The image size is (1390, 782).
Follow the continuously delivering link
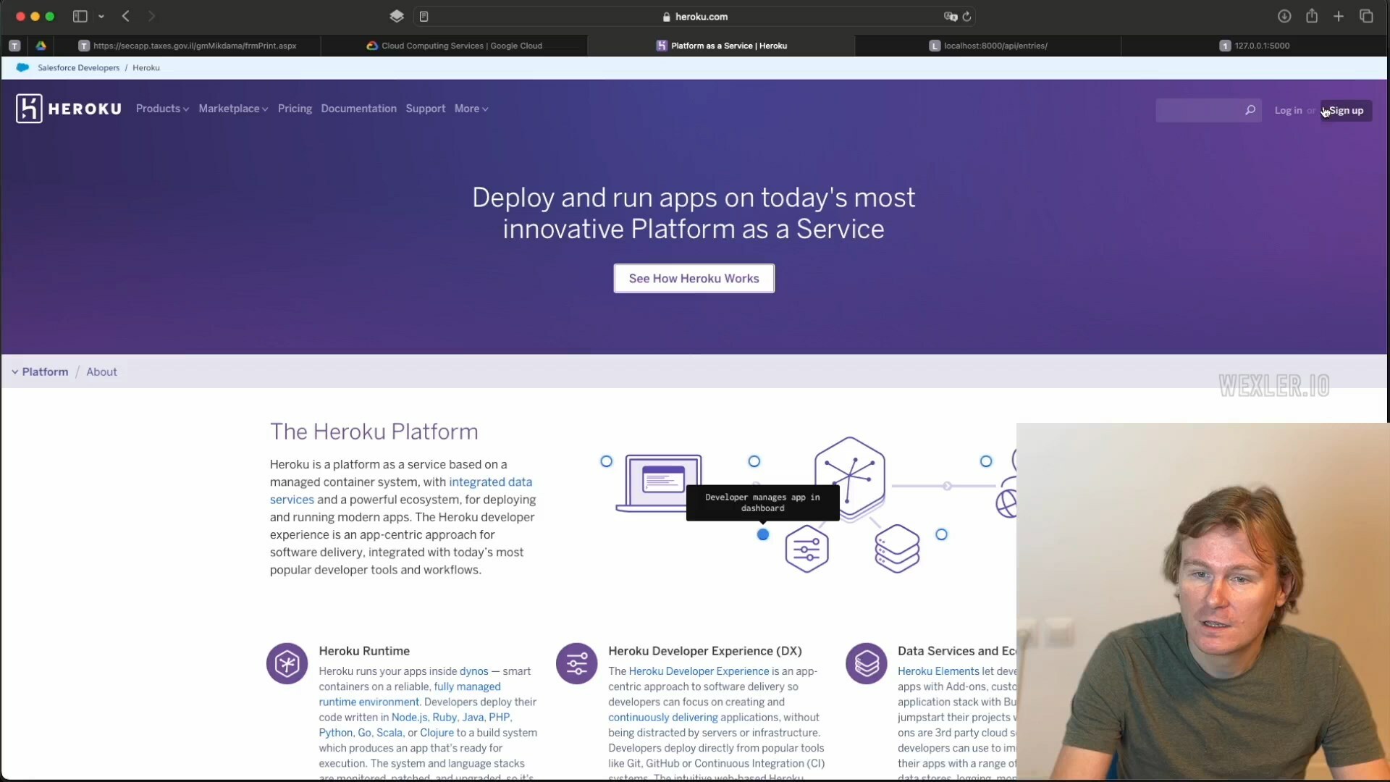(662, 717)
